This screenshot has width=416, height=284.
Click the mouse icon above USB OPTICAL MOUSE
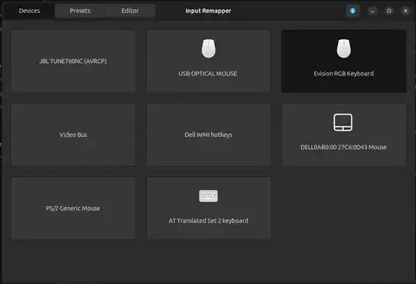(208, 48)
